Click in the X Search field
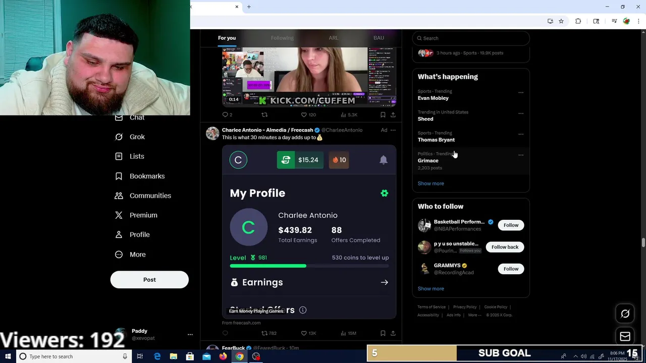The width and height of the screenshot is (646, 363). (x=471, y=38)
